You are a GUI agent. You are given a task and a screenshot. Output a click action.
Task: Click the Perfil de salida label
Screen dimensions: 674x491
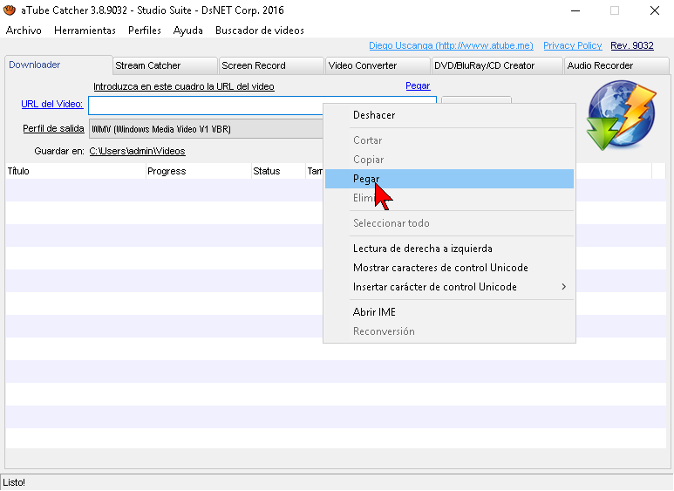(53, 128)
